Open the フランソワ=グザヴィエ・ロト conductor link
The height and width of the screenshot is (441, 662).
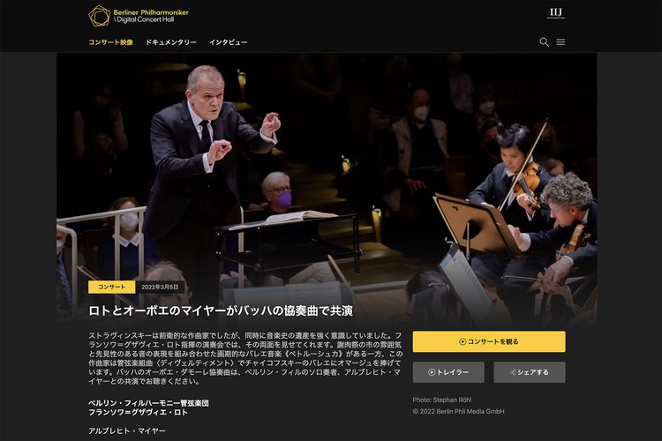pyautogui.click(x=138, y=412)
